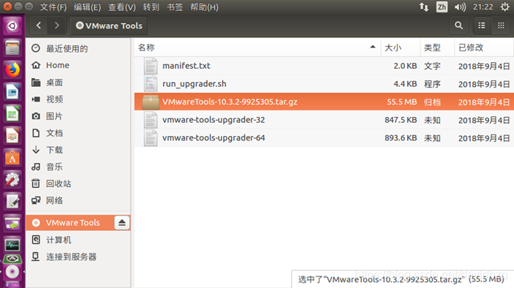This screenshot has height=288, width=514.
Task: Open LibreOffice Impress from the dock
Action: click(12, 136)
